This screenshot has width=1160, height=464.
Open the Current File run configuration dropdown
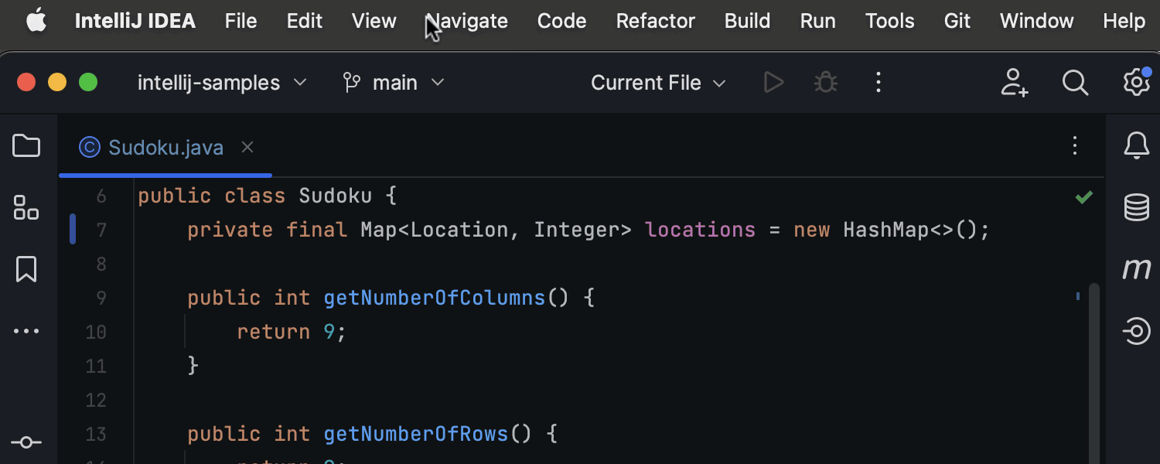pyautogui.click(x=657, y=82)
